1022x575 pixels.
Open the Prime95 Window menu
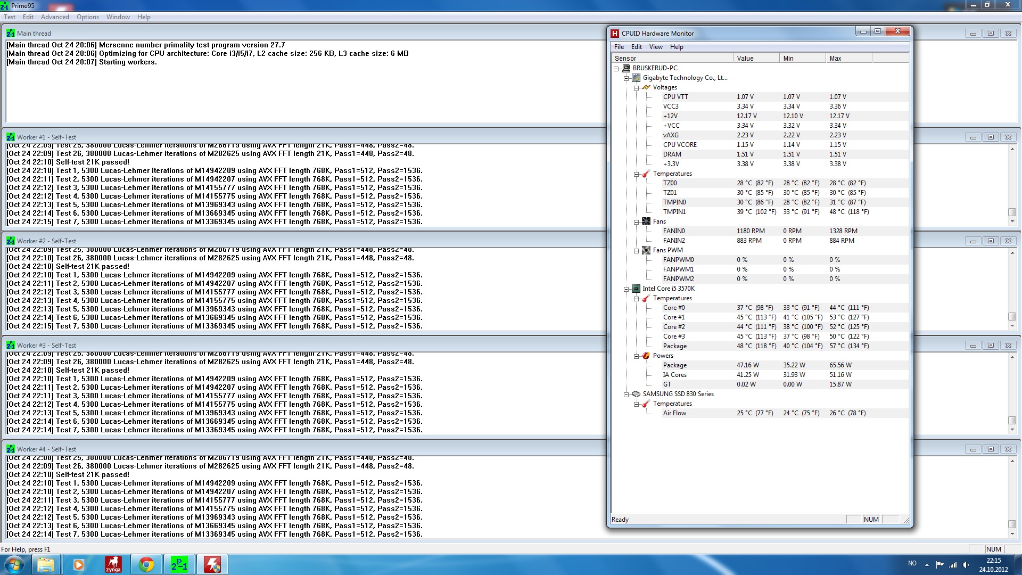coord(118,17)
